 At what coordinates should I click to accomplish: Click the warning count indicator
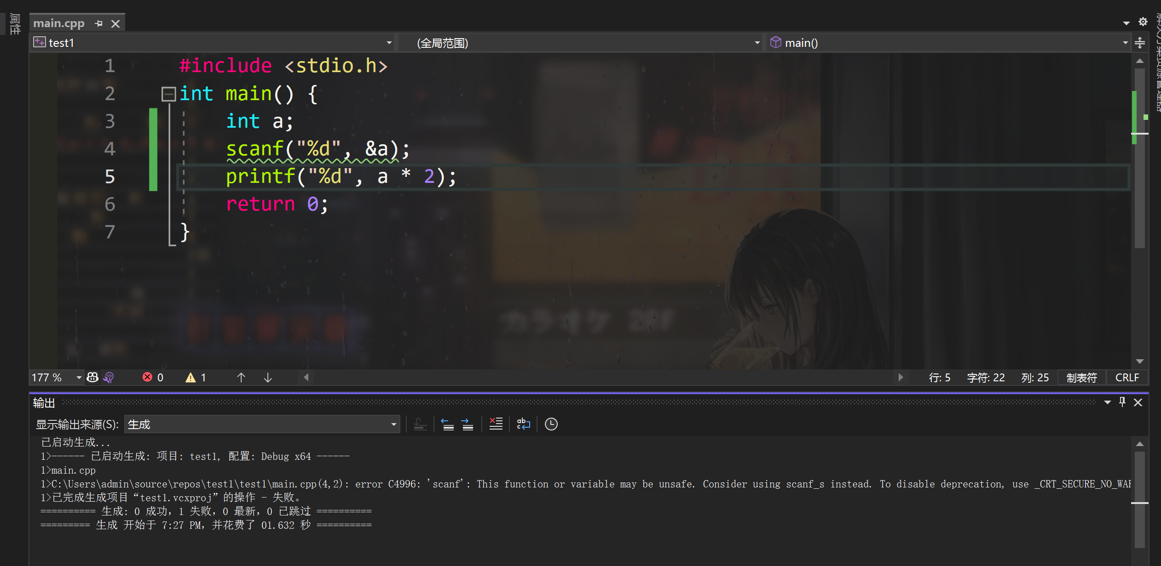click(196, 377)
